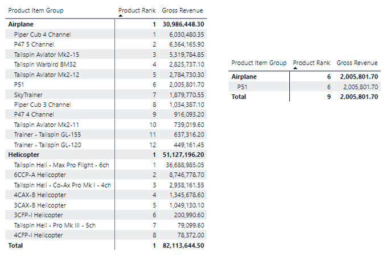Click Product Rank header in the smaller matrix
The height and width of the screenshot is (257, 386).
(x=311, y=63)
